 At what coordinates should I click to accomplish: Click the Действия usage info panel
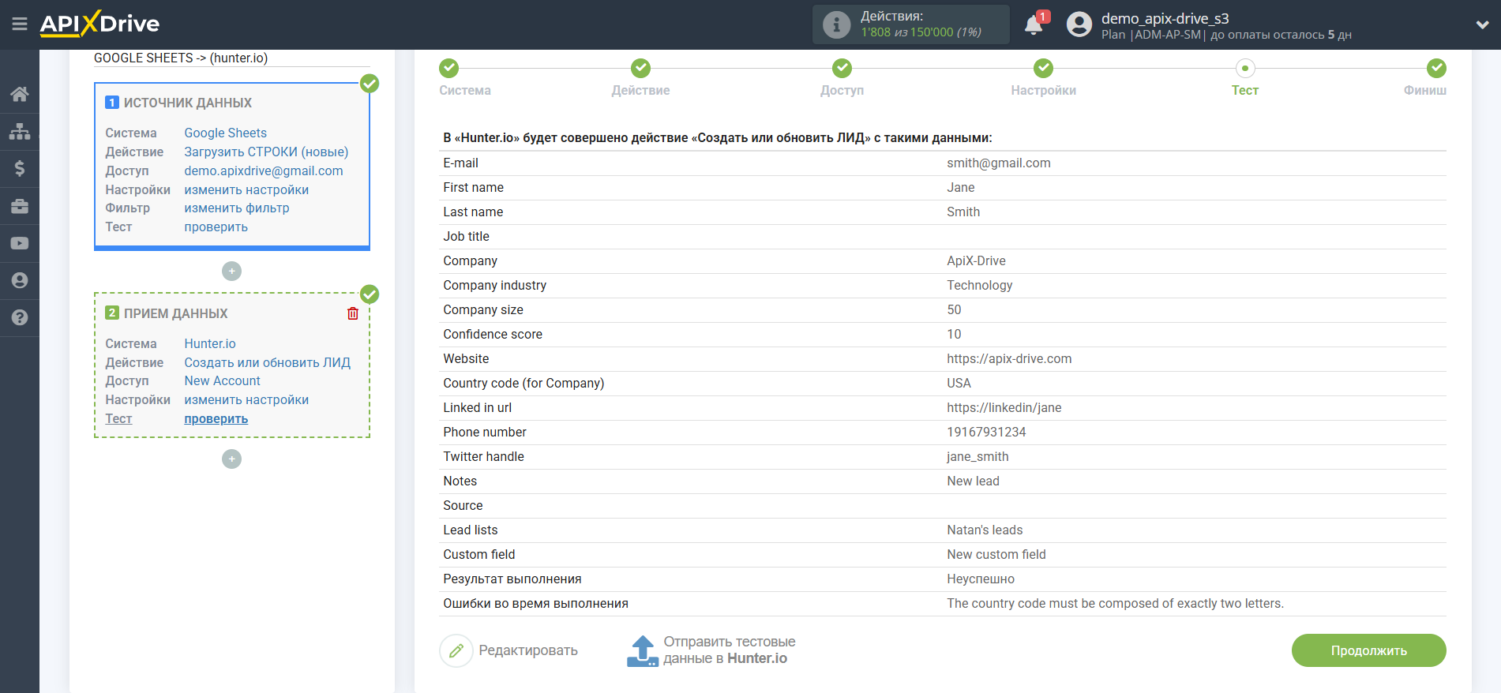(x=910, y=24)
